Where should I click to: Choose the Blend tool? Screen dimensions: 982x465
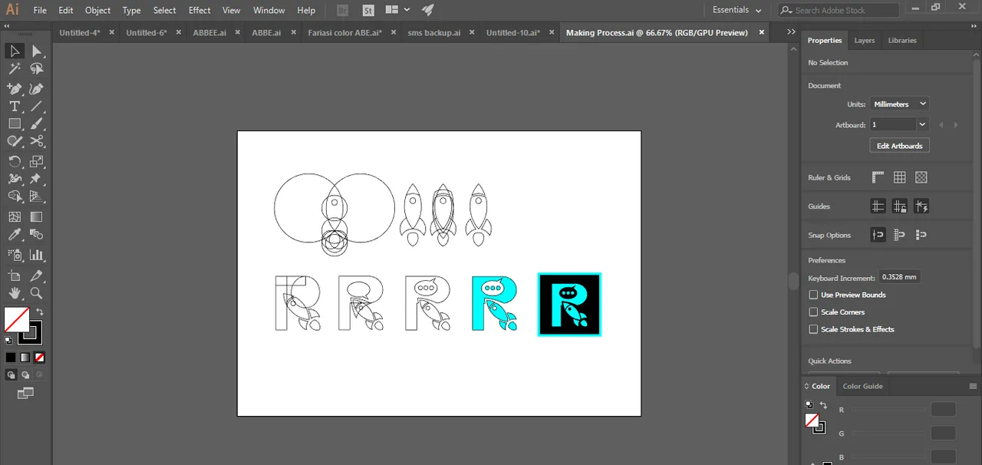(36, 236)
